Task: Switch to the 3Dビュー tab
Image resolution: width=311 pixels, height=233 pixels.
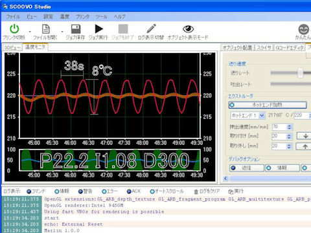Action: point(13,48)
